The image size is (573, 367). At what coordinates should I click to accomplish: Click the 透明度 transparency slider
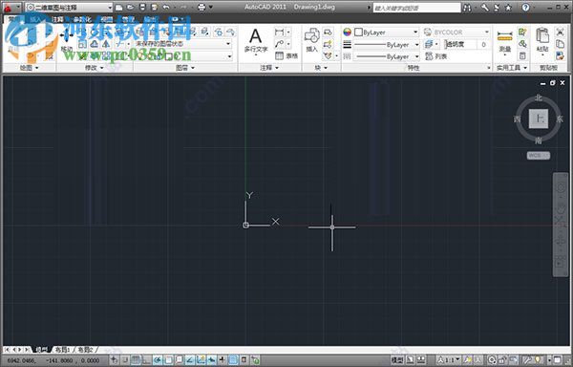(x=461, y=45)
